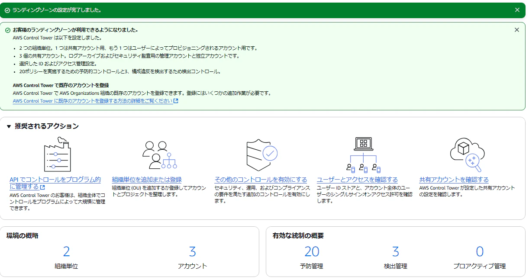Open その他のコントロールを有効にする link

(261, 180)
